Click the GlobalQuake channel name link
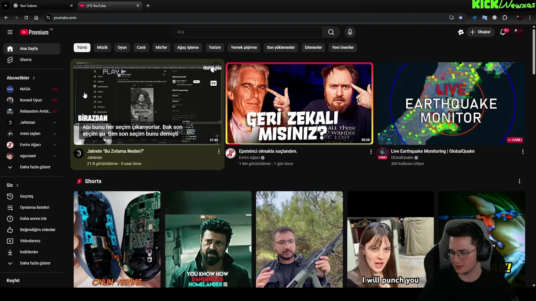This screenshot has width=536, height=301. (402, 158)
